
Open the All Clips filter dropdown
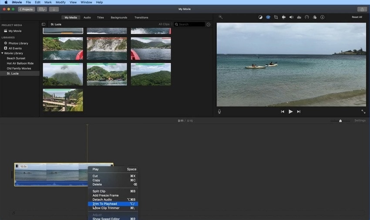coord(165,24)
